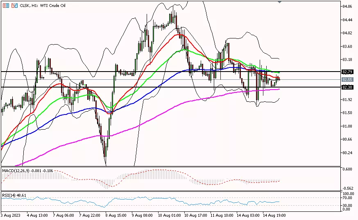The width and height of the screenshot is (358, 220).
Task: Click the 7 Aug 22:00 time label
Action: click(90, 216)
